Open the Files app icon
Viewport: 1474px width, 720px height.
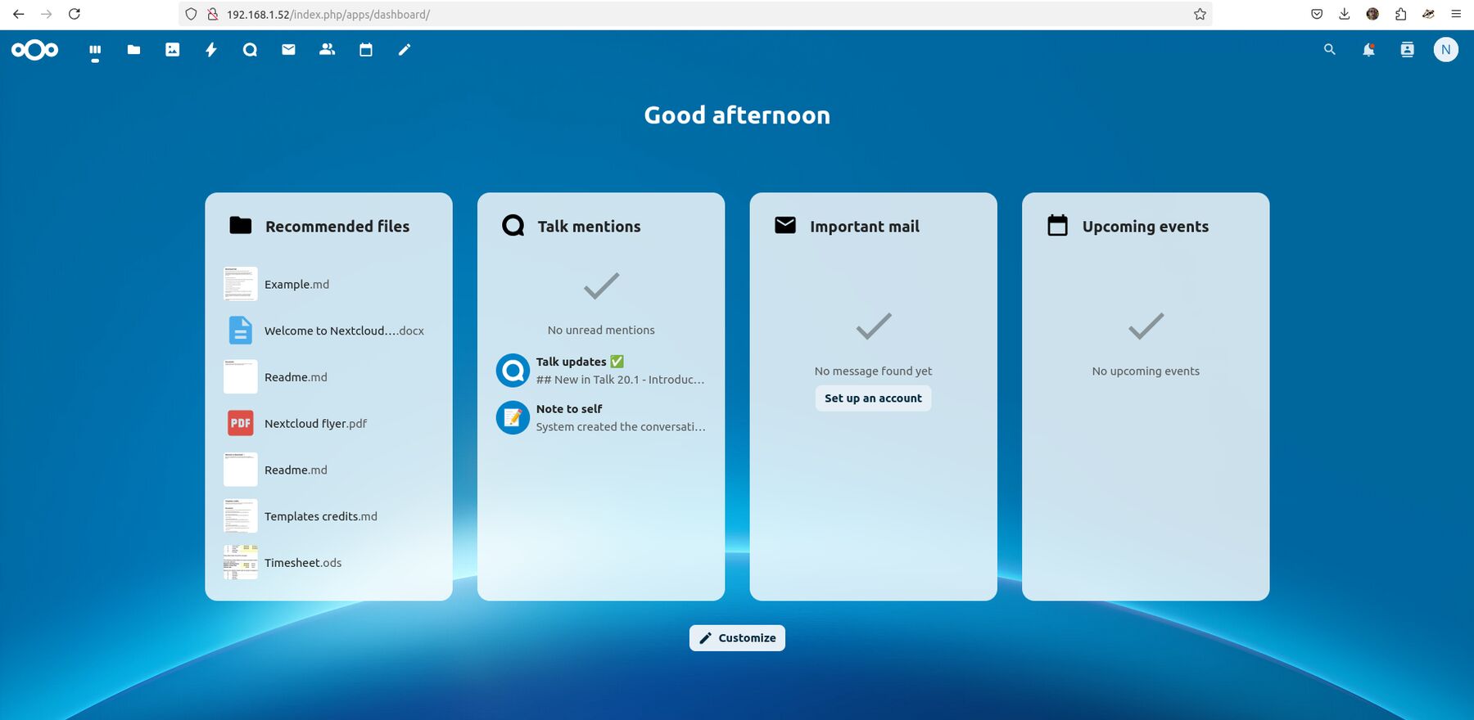(133, 50)
